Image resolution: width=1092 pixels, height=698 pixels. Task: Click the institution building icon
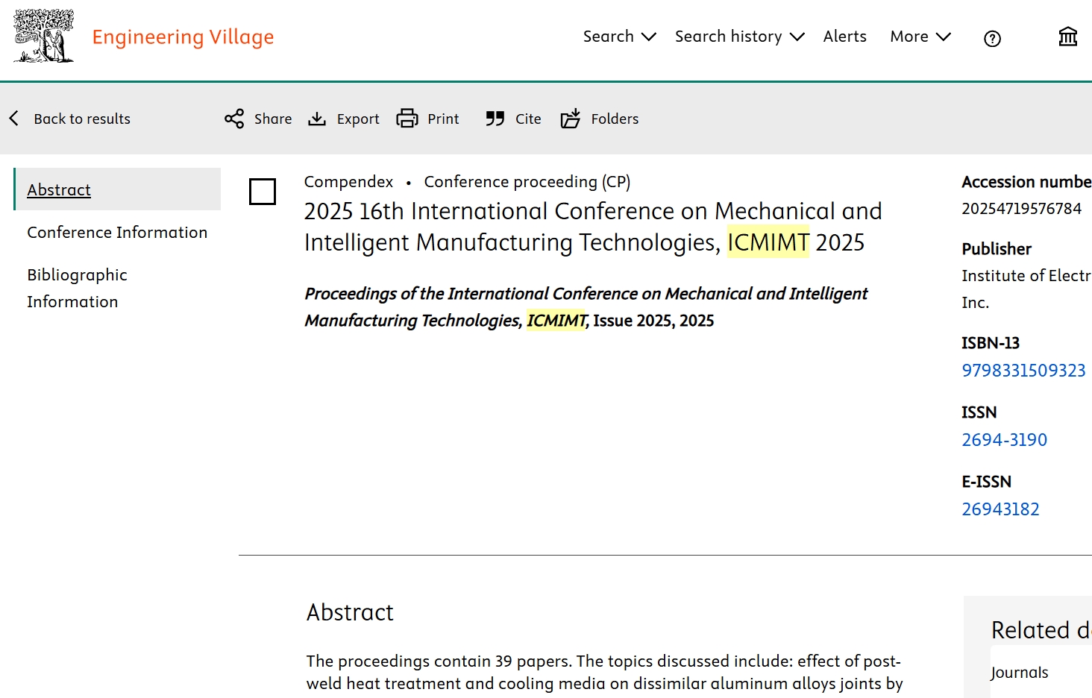[1067, 37]
